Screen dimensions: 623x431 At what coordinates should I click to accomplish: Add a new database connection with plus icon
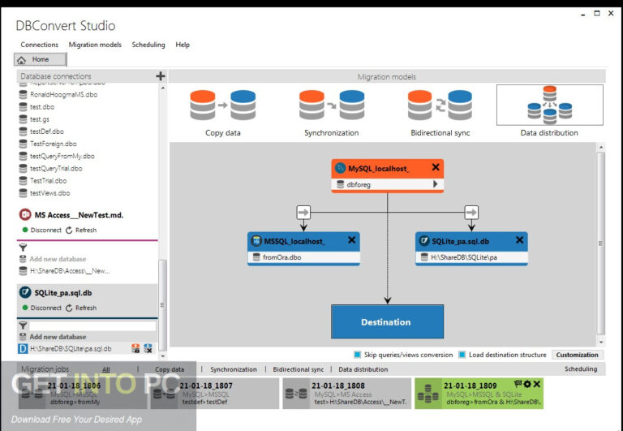(161, 76)
